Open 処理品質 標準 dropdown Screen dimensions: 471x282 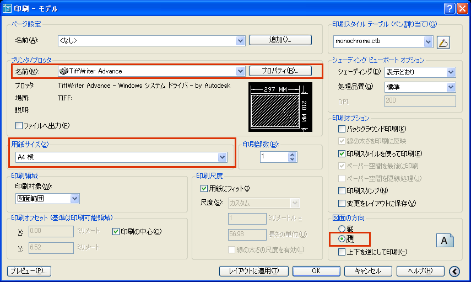pos(451,87)
